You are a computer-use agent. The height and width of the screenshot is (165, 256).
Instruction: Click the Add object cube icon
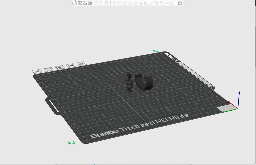coord(75,3)
